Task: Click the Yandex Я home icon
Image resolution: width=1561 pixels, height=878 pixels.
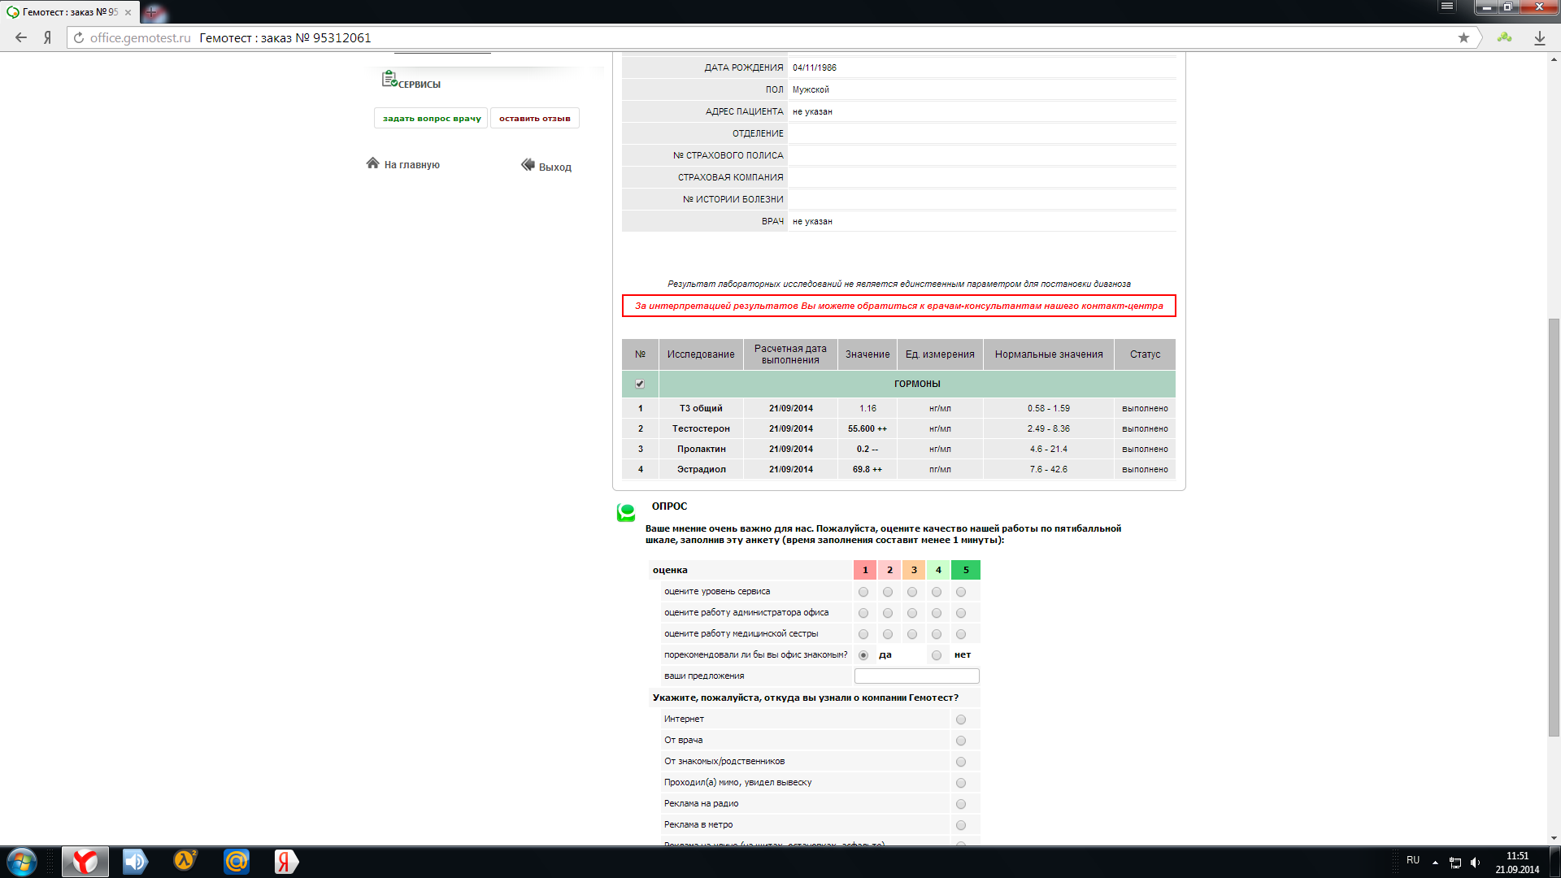Action: coord(47,37)
